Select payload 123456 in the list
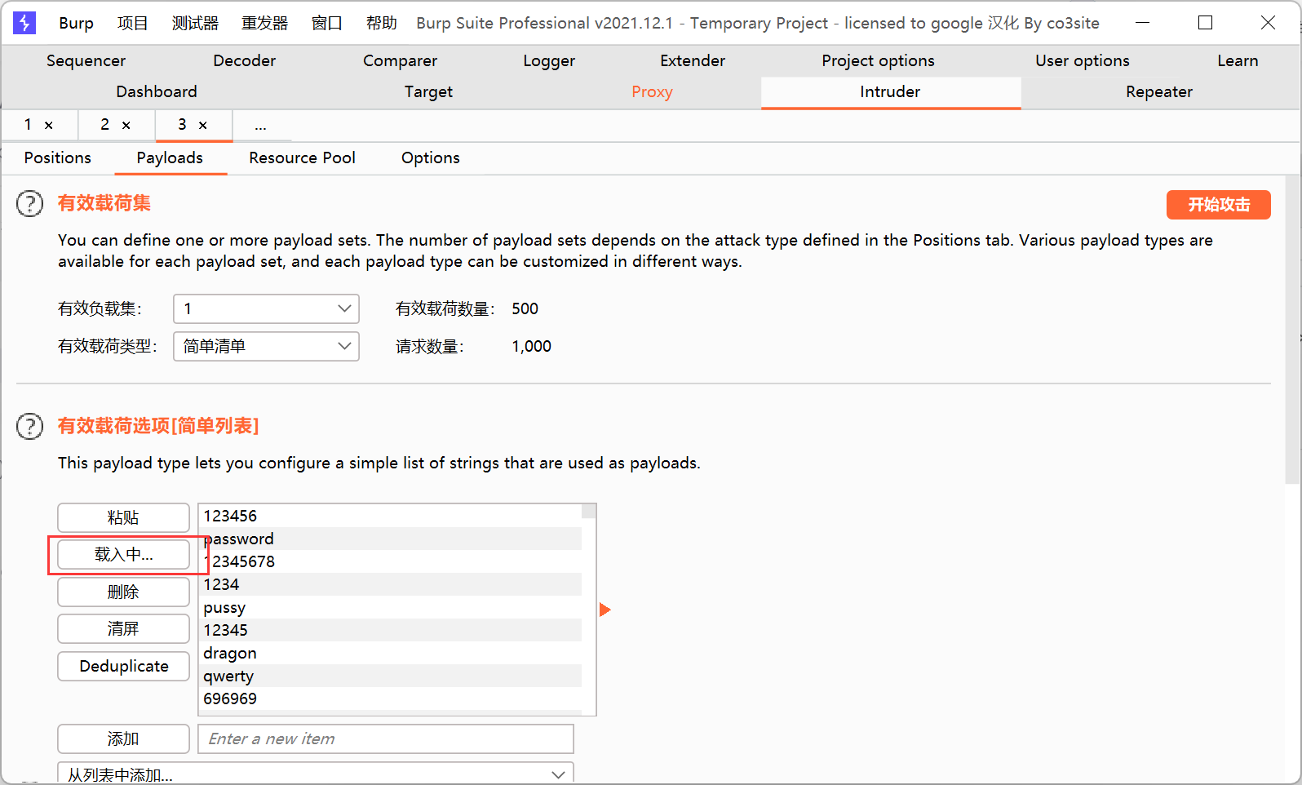1302x785 pixels. [x=392, y=516]
